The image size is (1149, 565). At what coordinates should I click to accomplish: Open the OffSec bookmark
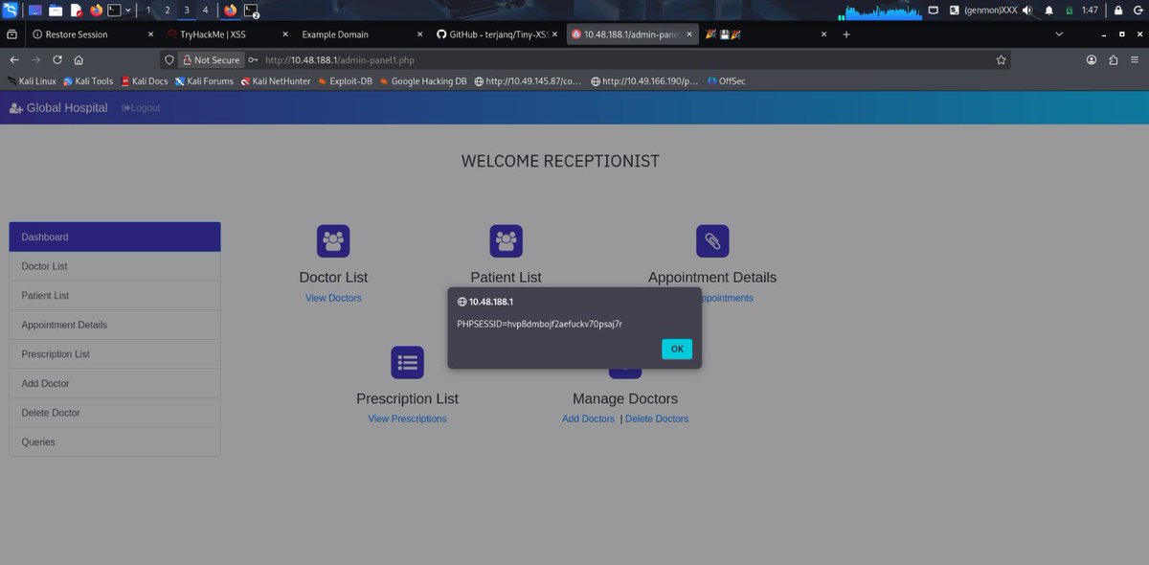point(727,81)
